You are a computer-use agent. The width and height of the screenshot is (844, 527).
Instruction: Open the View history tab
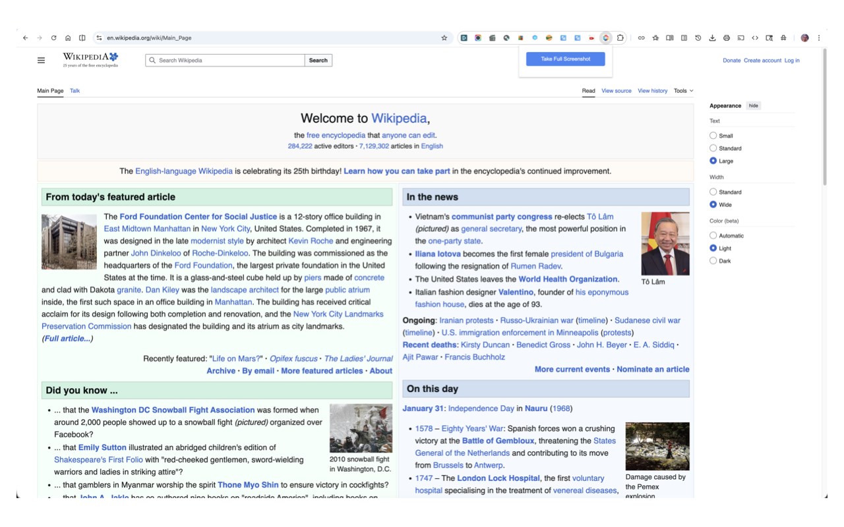click(653, 91)
